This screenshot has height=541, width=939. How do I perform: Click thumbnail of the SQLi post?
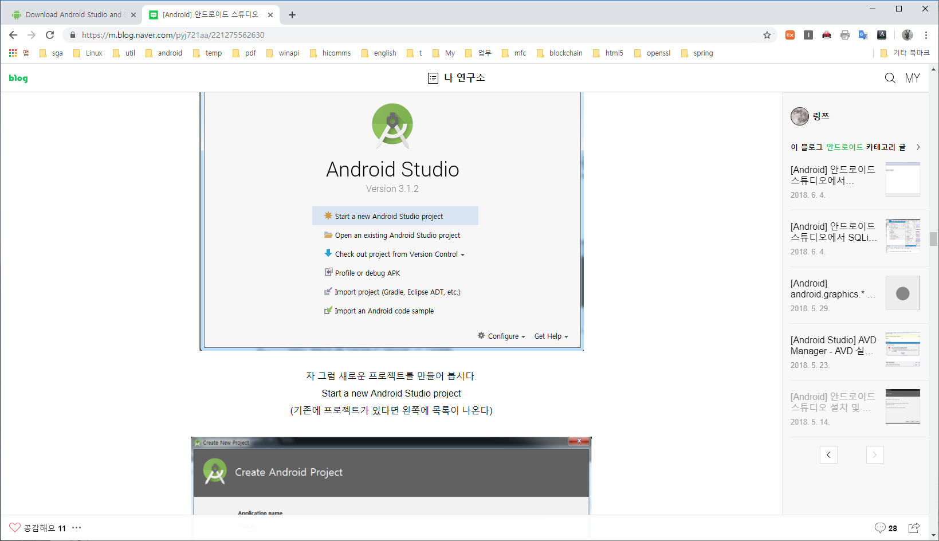(903, 236)
